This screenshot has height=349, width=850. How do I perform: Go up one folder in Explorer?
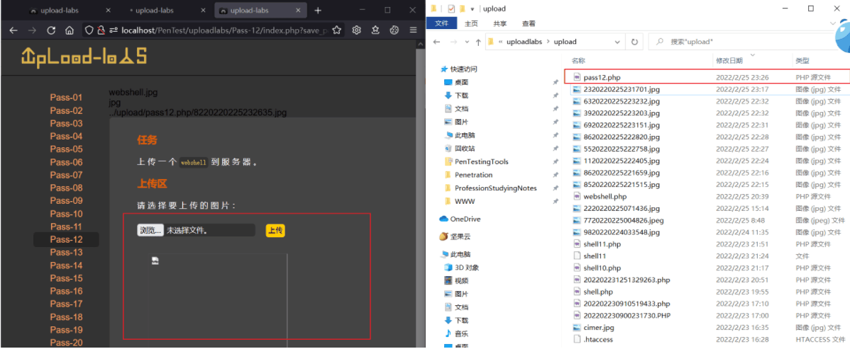(478, 42)
